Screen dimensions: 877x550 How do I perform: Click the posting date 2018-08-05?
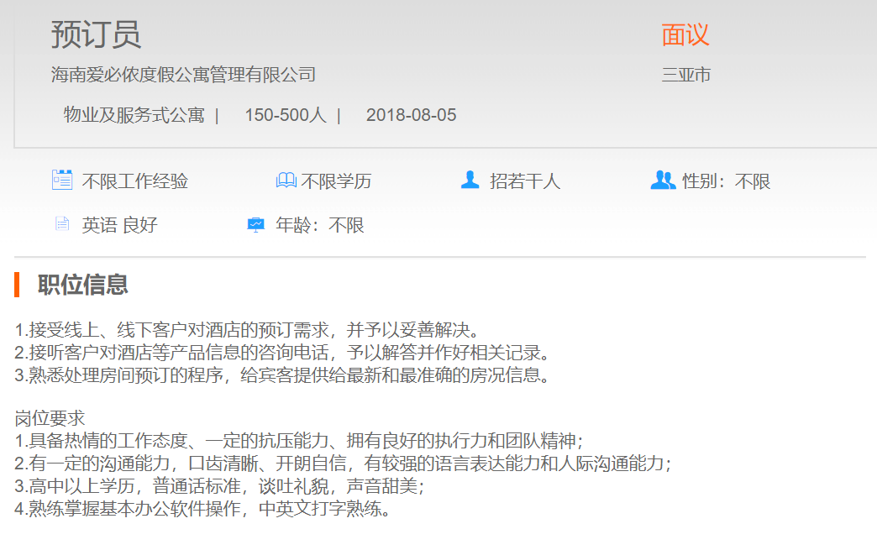pyautogui.click(x=411, y=115)
